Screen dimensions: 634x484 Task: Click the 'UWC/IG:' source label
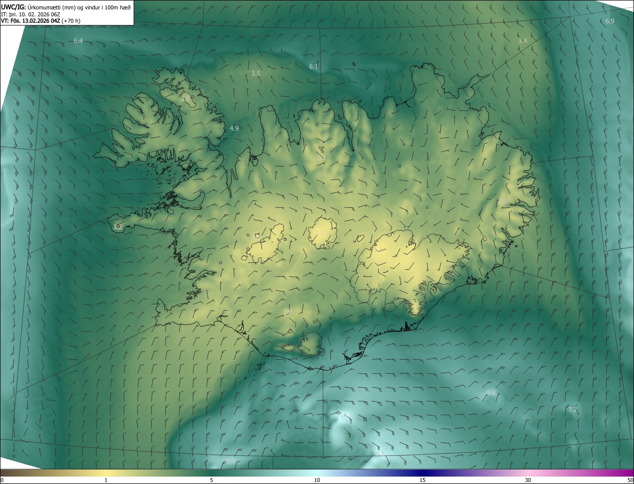click(x=13, y=7)
